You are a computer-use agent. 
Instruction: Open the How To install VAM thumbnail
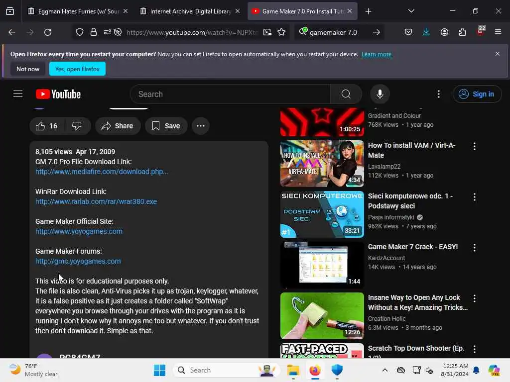pos(322,163)
